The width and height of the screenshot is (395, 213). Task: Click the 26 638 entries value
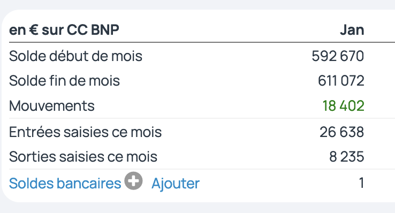(x=342, y=132)
